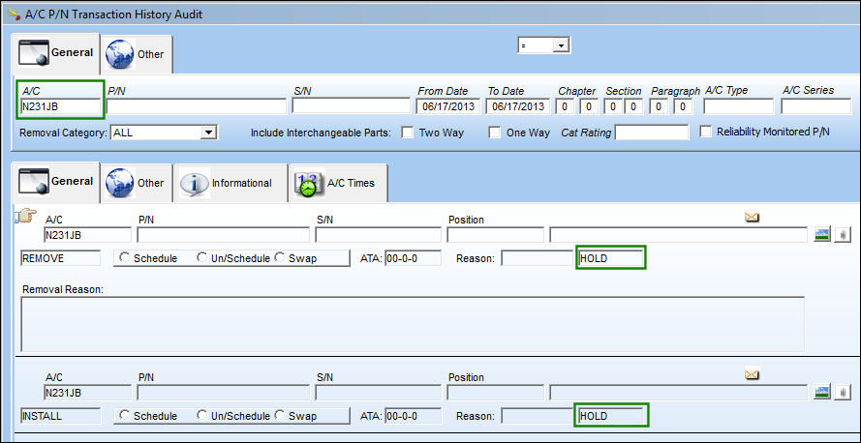Select Un/Schedule radio in the INSTALL record
The height and width of the screenshot is (443, 861).
pyautogui.click(x=201, y=415)
